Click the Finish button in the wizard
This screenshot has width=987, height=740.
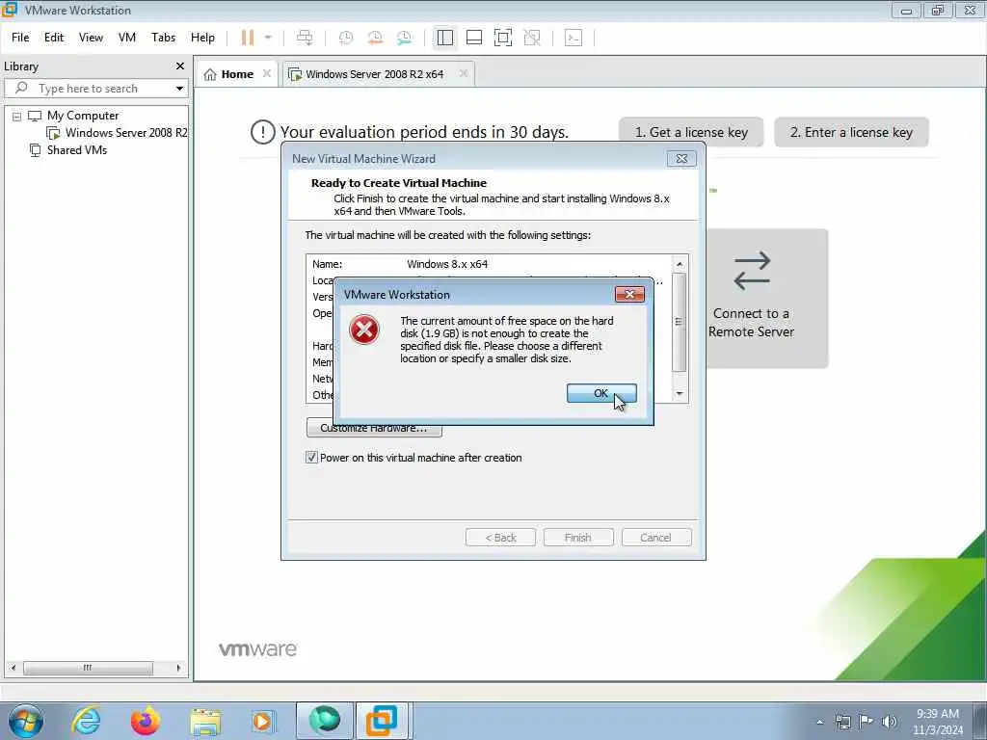tap(578, 538)
